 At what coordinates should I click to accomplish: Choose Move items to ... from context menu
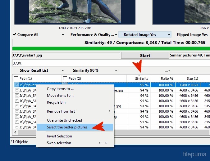61,96
